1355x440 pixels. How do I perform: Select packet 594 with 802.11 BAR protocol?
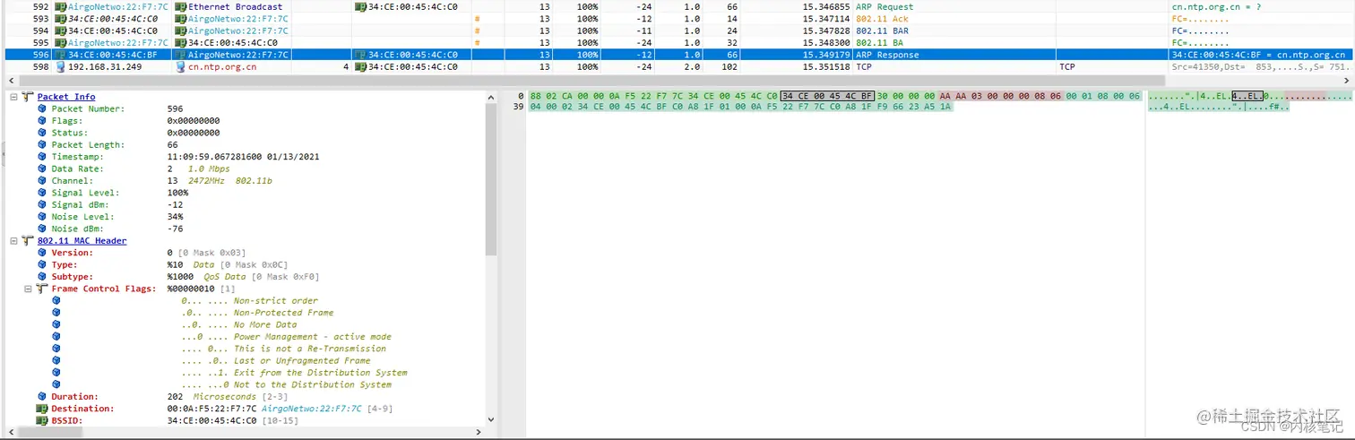point(677,30)
